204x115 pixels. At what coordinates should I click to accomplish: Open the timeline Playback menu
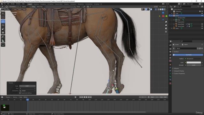click(9, 97)
